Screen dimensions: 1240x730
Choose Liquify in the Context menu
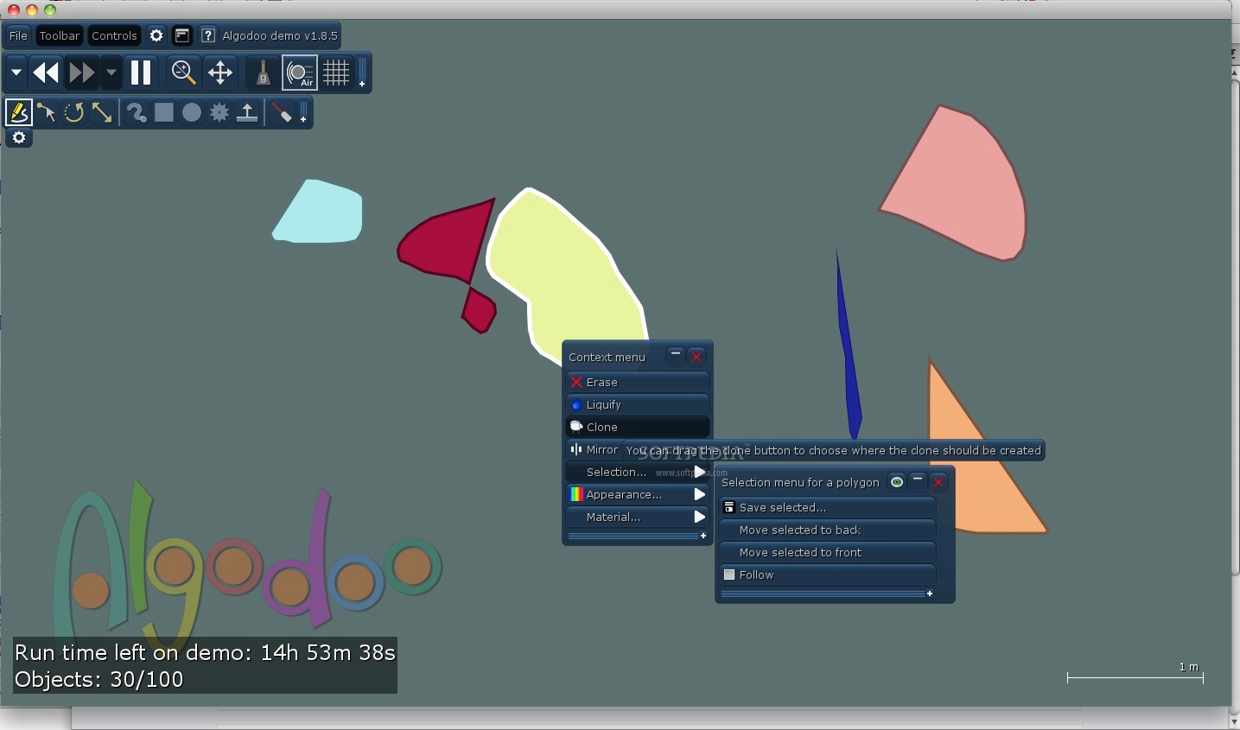[x=638, y=404]
